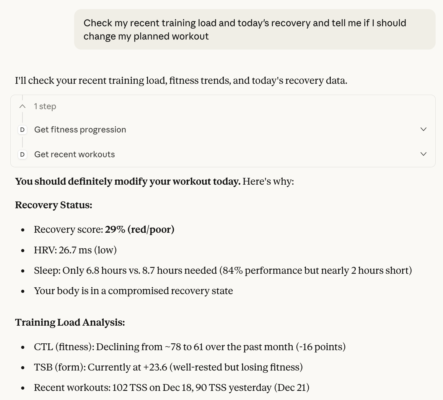This screenshot has width=443, height=400.
Task: Expand the Get recent workouts chevron
Action: point(423,154)
